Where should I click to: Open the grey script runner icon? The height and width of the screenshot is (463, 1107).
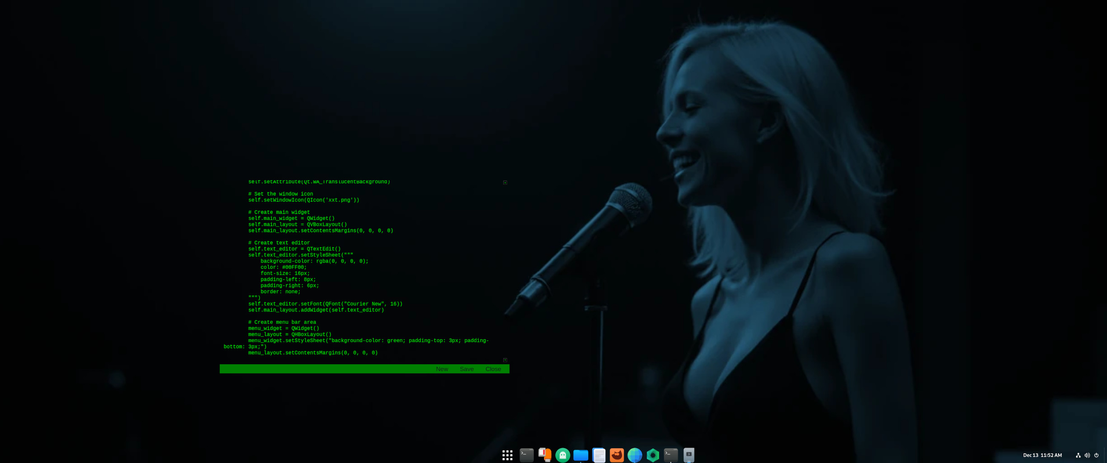[689, 455]
